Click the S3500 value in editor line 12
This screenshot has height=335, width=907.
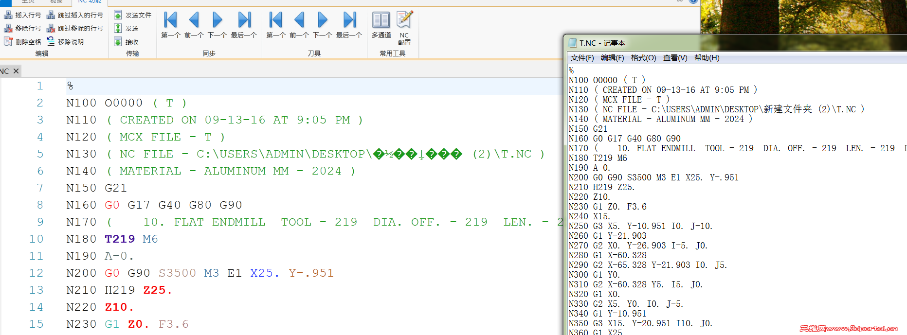tap(177, 273)
